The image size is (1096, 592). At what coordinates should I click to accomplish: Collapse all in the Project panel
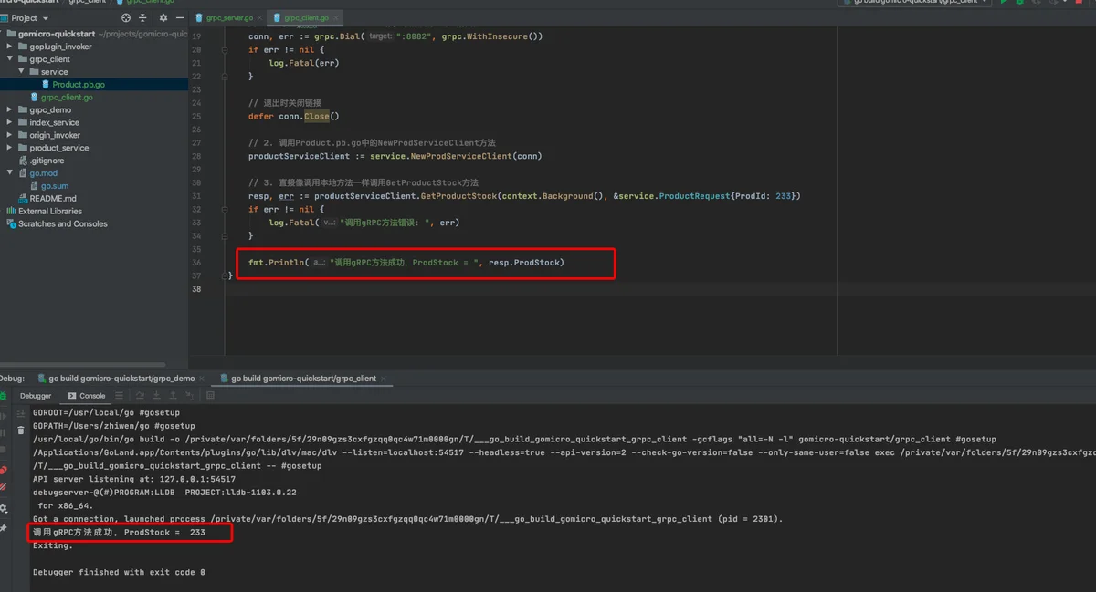point(144,17)
